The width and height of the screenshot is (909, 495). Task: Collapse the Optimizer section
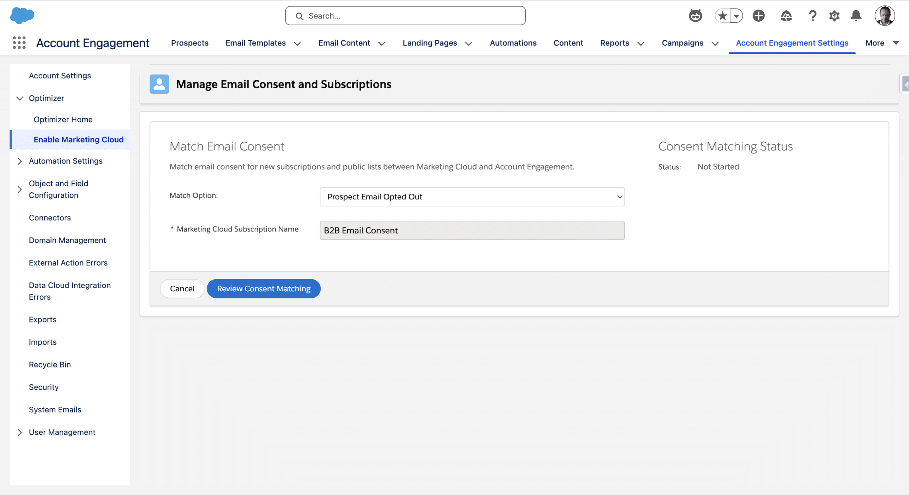pos(20,98)
